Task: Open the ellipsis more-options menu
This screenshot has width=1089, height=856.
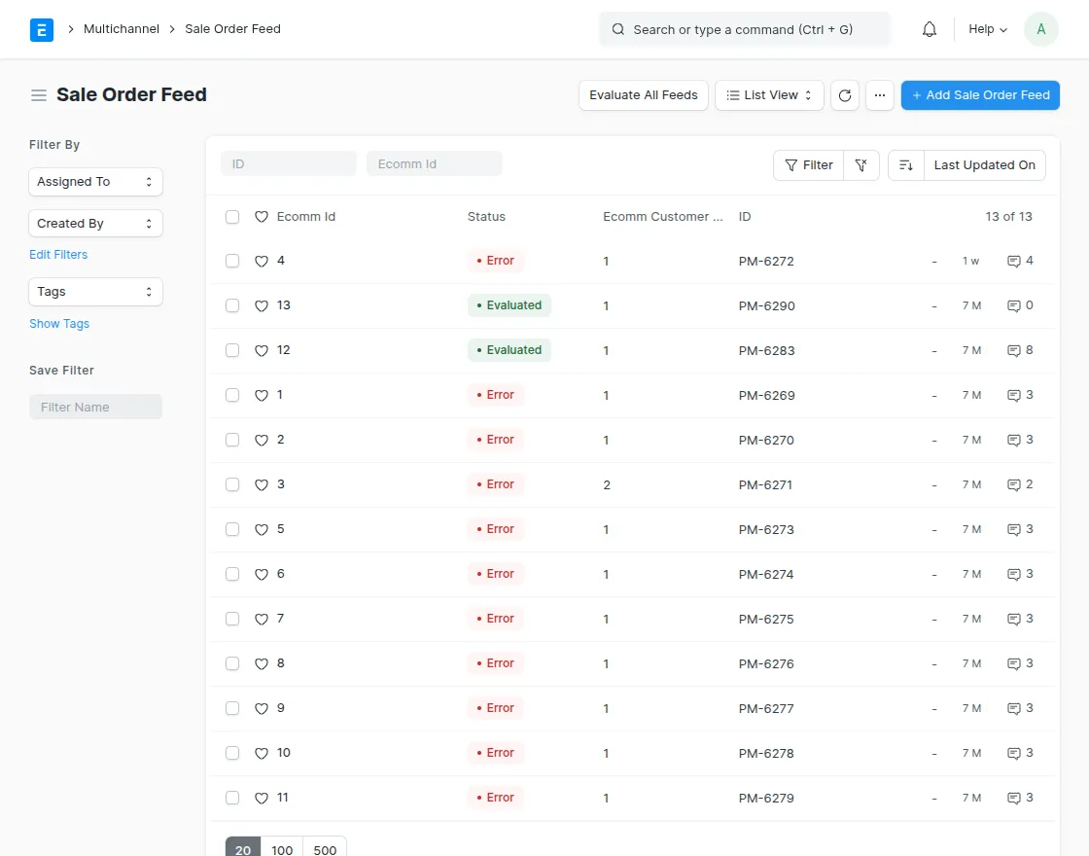Action: click(x=880, y=94)
